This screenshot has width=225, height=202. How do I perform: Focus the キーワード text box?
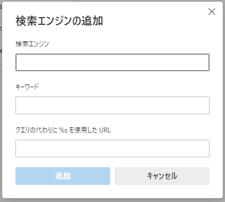113,105
